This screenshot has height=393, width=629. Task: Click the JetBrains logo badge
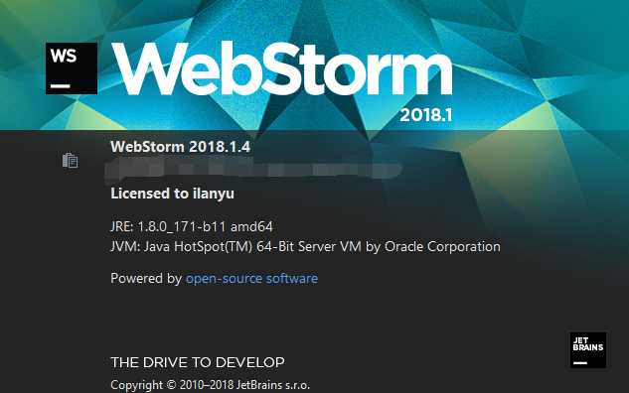pos(588,349)
